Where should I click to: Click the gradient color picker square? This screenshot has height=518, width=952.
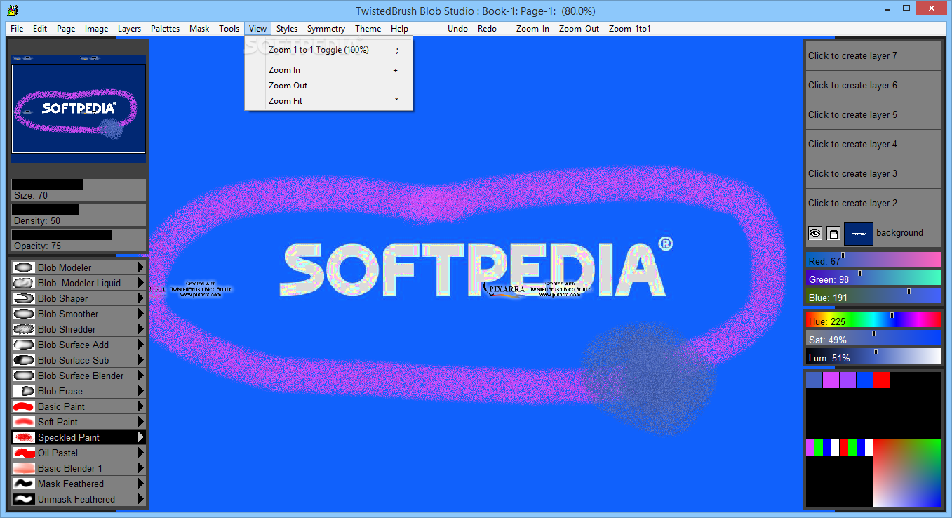[x=906, y=473]
